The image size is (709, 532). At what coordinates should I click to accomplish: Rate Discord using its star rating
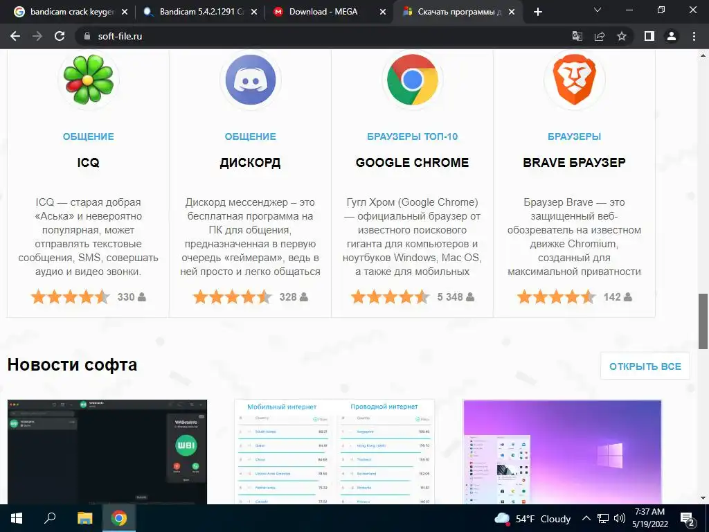point(233,297)
